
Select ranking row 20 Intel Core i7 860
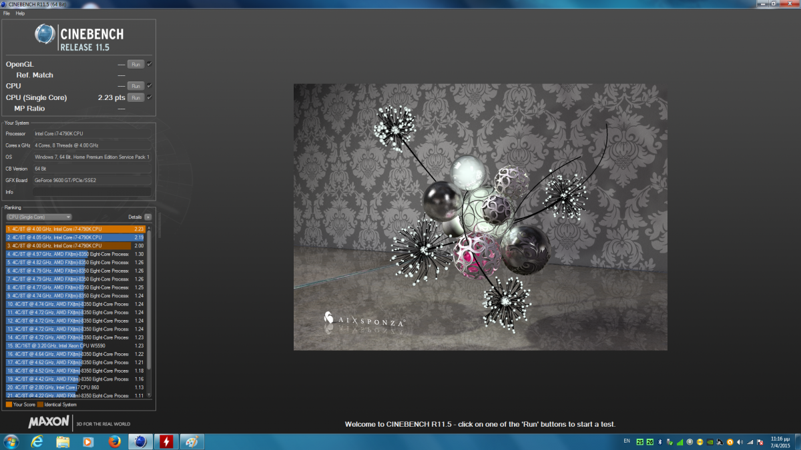click(x=75, y=387)
